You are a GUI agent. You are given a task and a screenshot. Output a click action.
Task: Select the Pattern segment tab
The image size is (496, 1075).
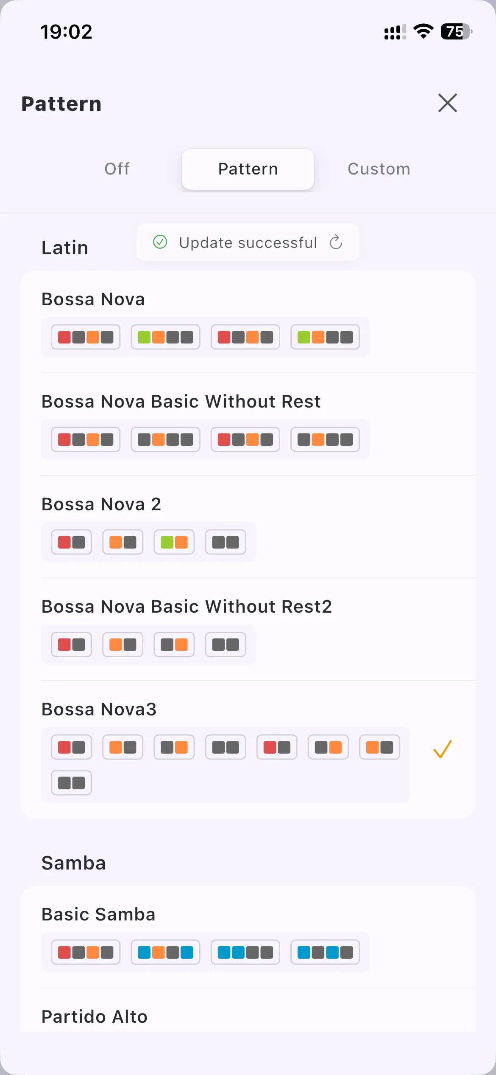(248, 169)
